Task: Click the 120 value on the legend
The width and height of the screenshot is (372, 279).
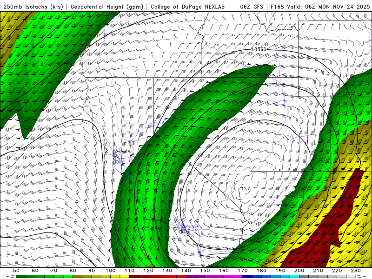Action: pos(148,271)
